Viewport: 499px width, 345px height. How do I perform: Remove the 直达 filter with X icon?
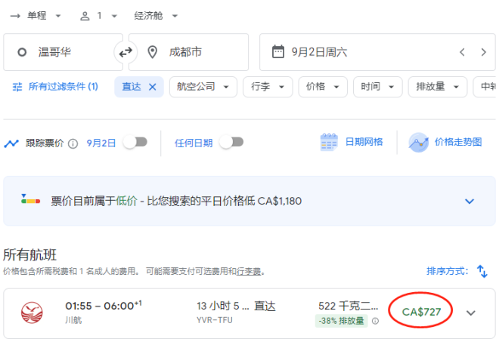point(152,87)
